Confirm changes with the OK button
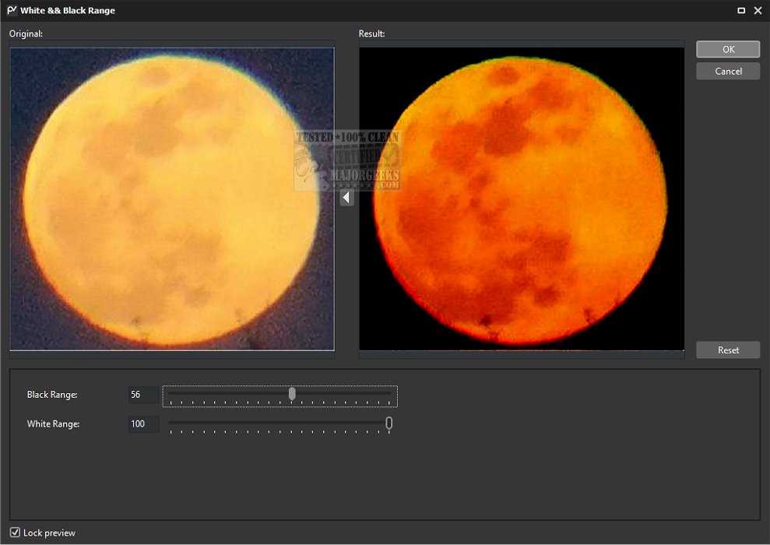Viewport: 770px width, 545px height. [728, 49]
